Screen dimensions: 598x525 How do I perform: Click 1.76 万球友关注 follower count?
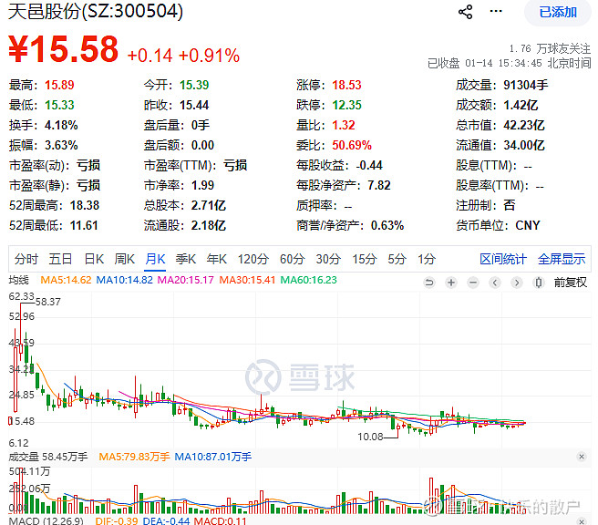pyautogui.click(x=550, y=49)
